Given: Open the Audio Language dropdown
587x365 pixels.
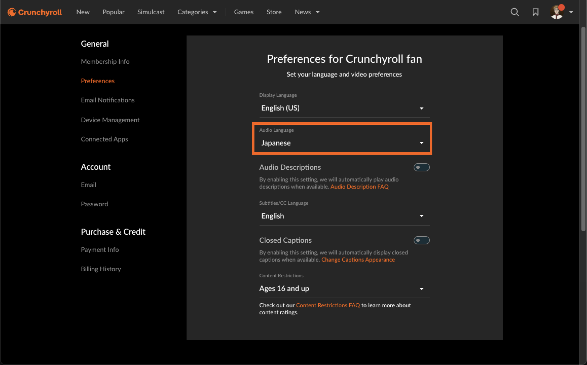Looking at the screenshot, I should click(x=344, y=143).
